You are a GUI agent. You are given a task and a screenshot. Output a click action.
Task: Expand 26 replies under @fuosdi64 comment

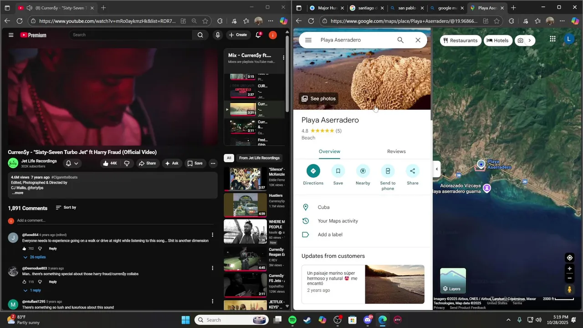pyautogui.click(x=35, y=257)
